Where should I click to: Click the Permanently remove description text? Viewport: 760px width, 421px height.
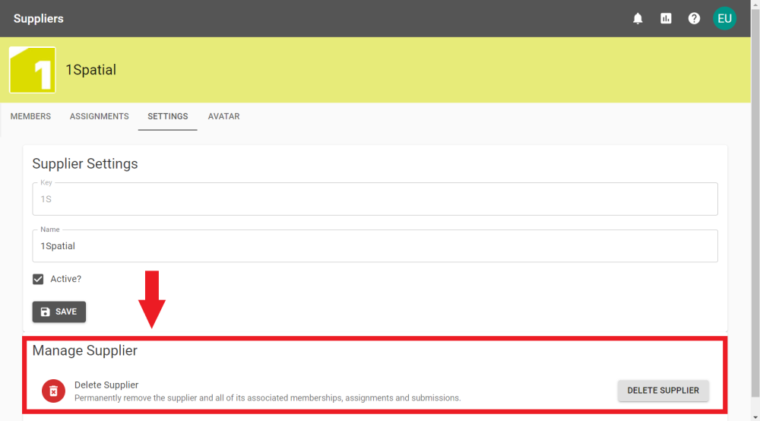pos(268,397)
